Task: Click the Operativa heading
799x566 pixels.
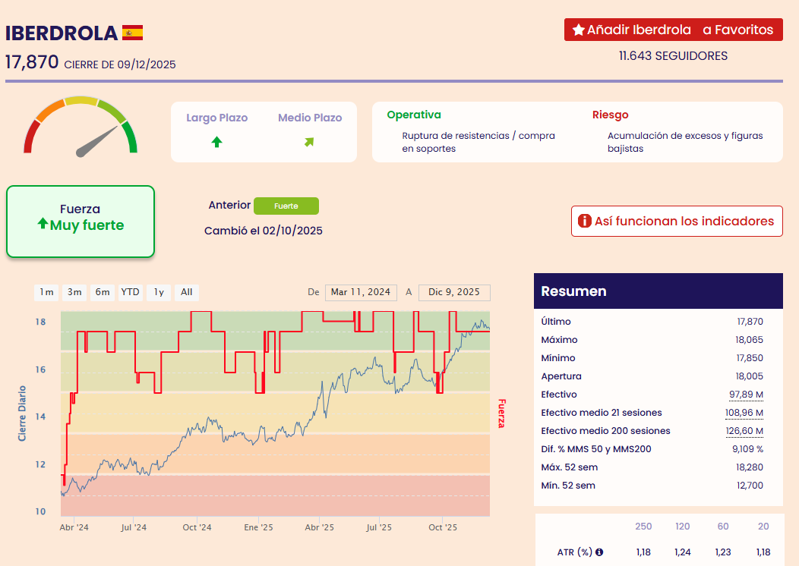Action: 414,115
